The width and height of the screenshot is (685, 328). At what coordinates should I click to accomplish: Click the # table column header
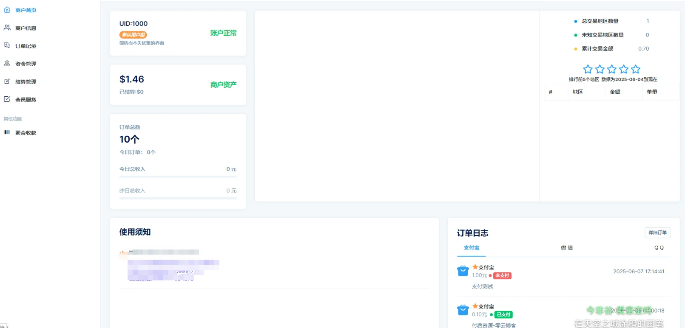point(556,92)
